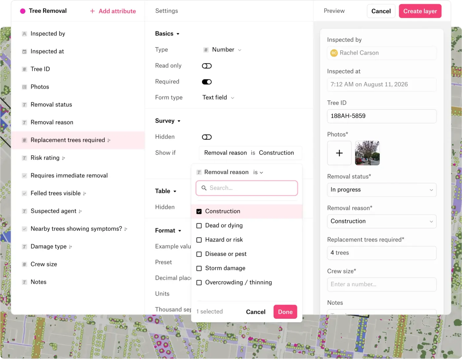Cancel the Removal reason filter popup
Image resolution: width=462 pixels, height=359 pixels.
pos(256,312)
